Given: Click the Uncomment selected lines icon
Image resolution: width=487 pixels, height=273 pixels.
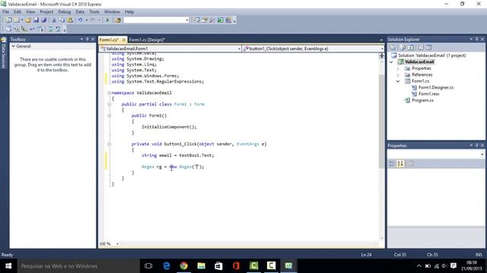Looking at the screenshot, I should 58,29.
